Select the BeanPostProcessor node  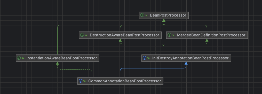(x=164, y=15)
